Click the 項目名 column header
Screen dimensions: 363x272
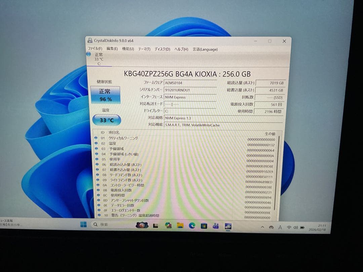tap(114, 132)
